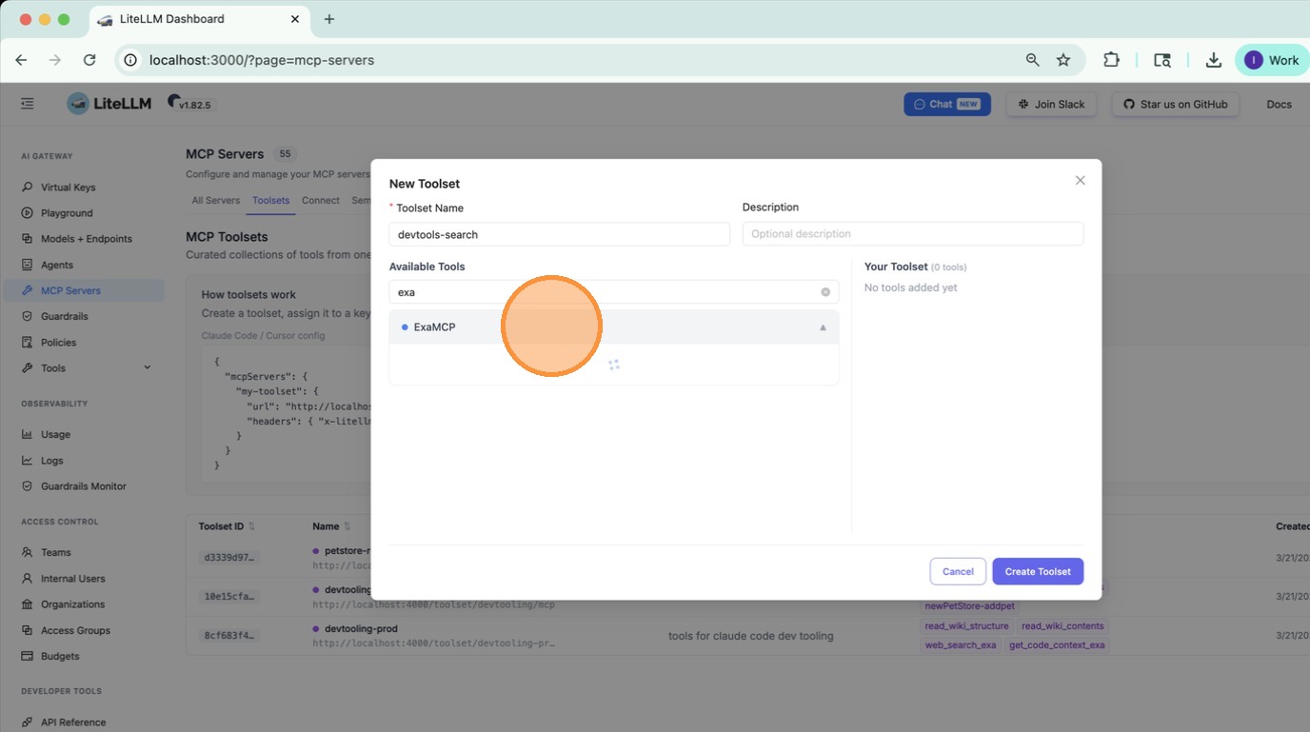The width and height of the screenshot is (1310, 732).
Task: Go to Guardrails Monitor in sidebar
Action: [x=84, y=486]
